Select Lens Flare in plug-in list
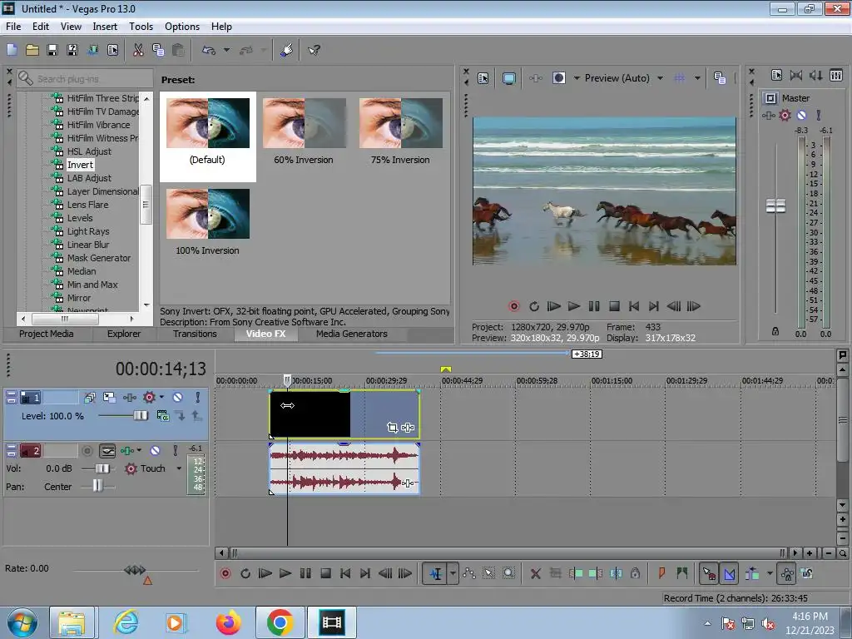The image size is (852, 639). 87,205
